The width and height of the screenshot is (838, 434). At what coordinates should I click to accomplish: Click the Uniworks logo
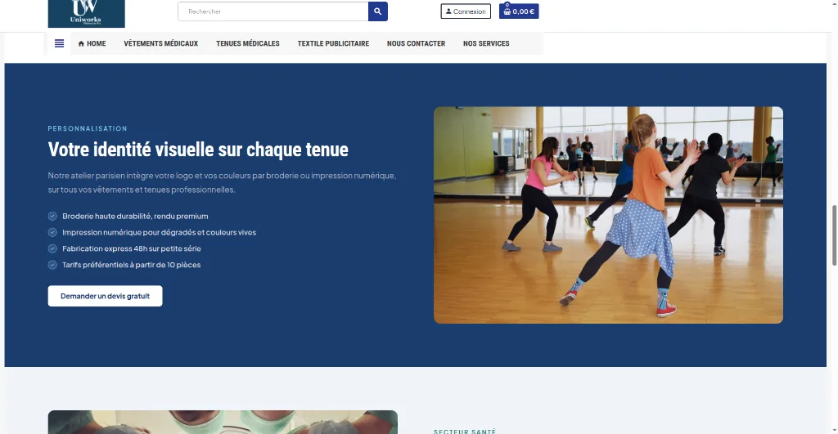[86, 13]
